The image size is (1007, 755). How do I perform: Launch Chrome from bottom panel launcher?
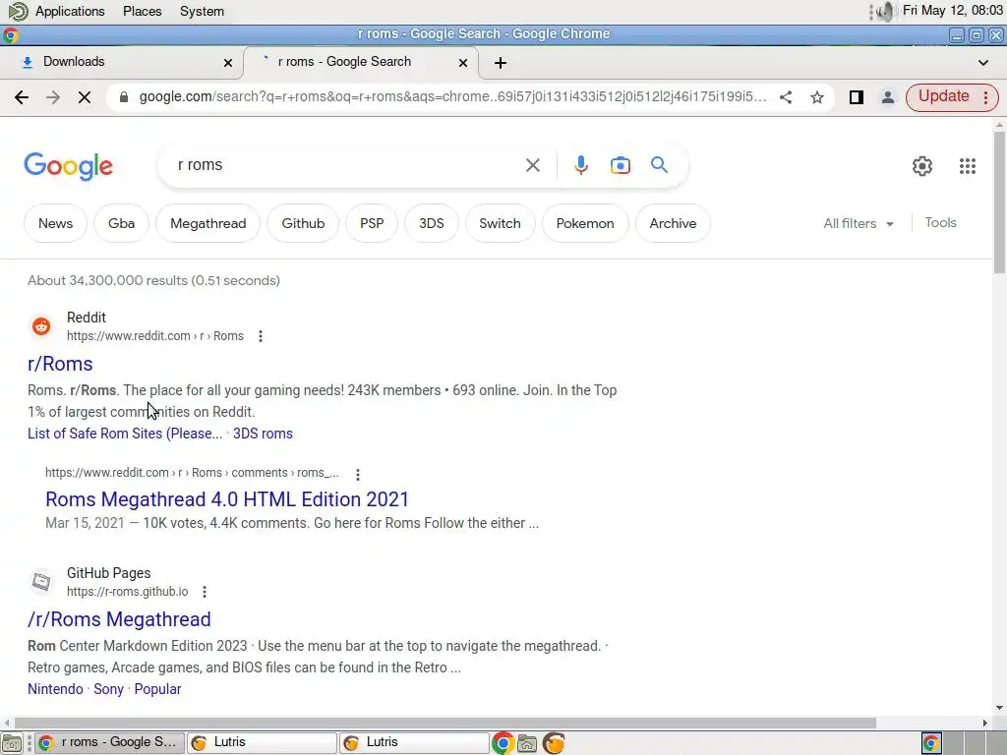503,743
